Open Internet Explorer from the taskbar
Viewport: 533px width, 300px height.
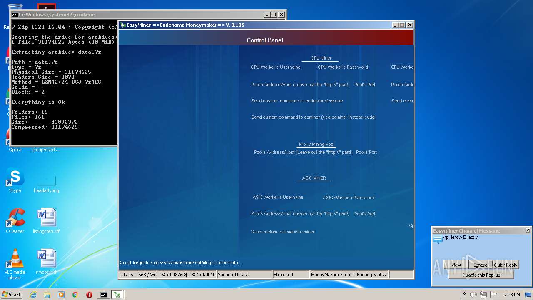(33, 295)
